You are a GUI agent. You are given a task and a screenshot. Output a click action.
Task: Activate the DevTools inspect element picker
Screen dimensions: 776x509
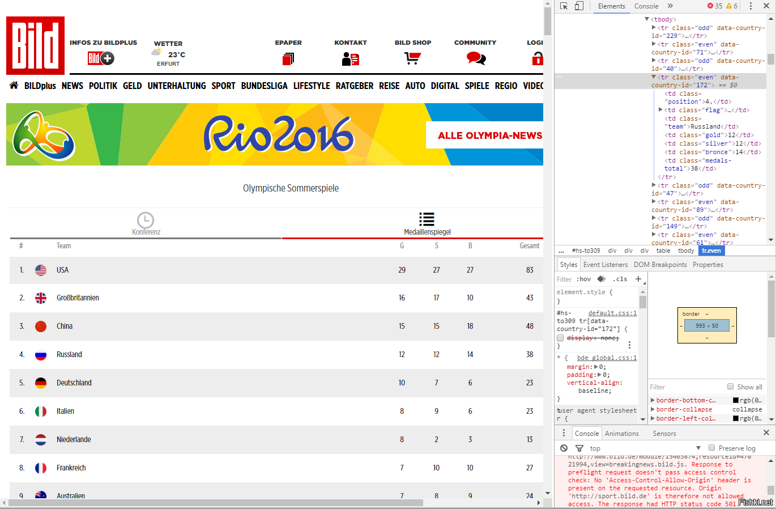pos(564,6)
